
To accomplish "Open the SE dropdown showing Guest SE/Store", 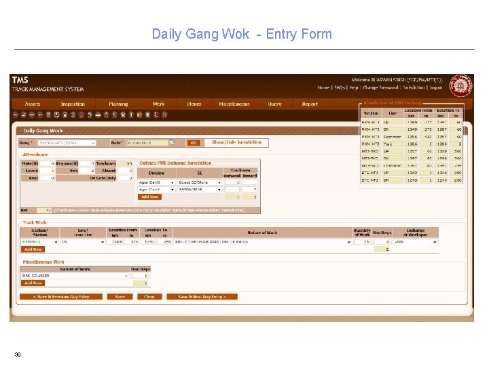I will click(200, 182).
